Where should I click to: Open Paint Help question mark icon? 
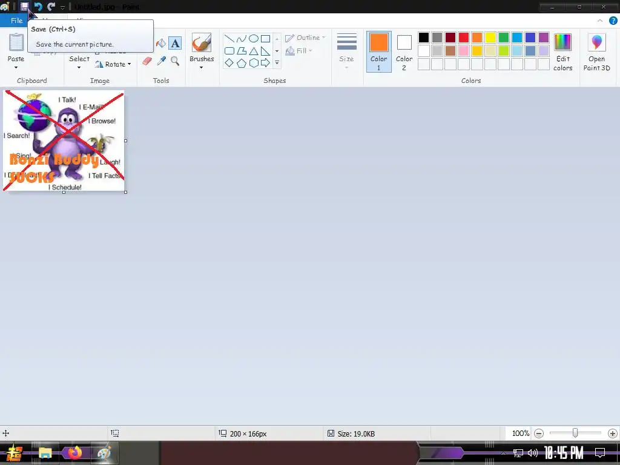coord(613,21)
